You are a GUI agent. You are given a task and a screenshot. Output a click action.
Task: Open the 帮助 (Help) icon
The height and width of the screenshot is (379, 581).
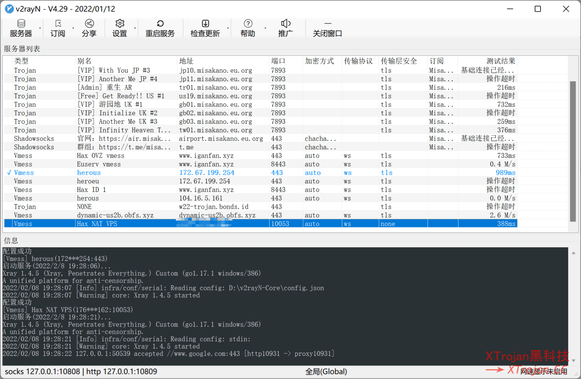point(248,28)
